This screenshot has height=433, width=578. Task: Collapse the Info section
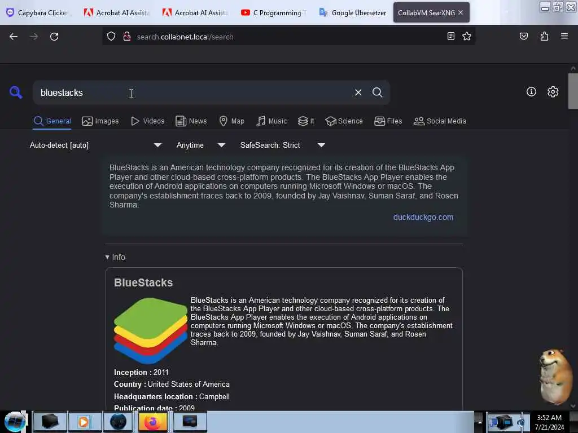(x=115, y=257)
